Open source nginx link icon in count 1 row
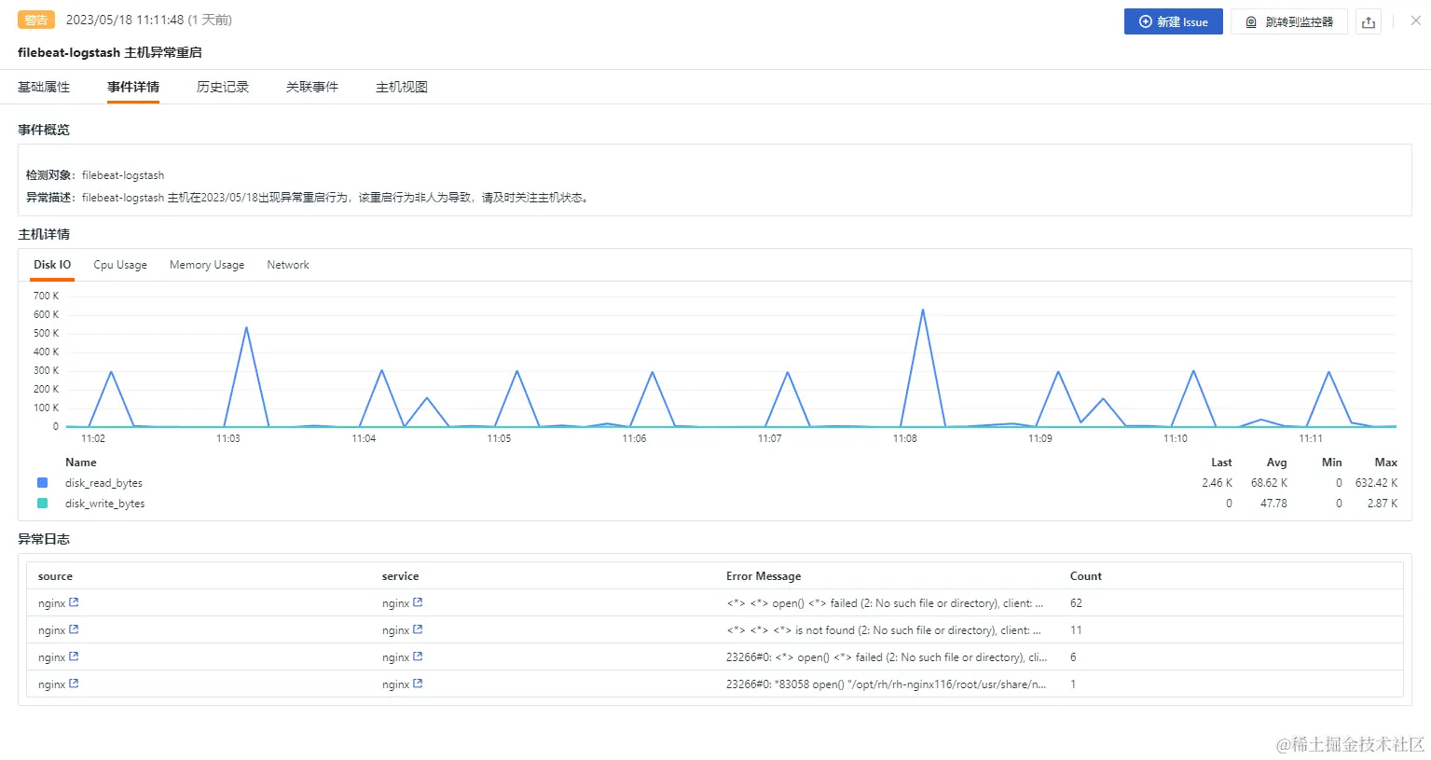1431x760 pixels. pos(74,684)
